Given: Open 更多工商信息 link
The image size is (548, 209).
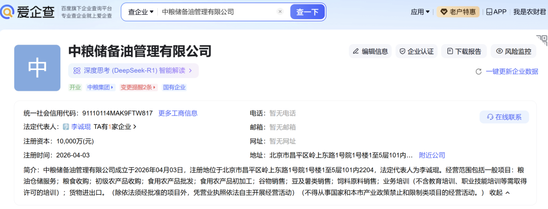Looking at the screenshot, I should [178, 113].
